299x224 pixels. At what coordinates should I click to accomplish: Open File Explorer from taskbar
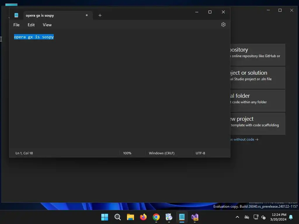pos(131,217)
